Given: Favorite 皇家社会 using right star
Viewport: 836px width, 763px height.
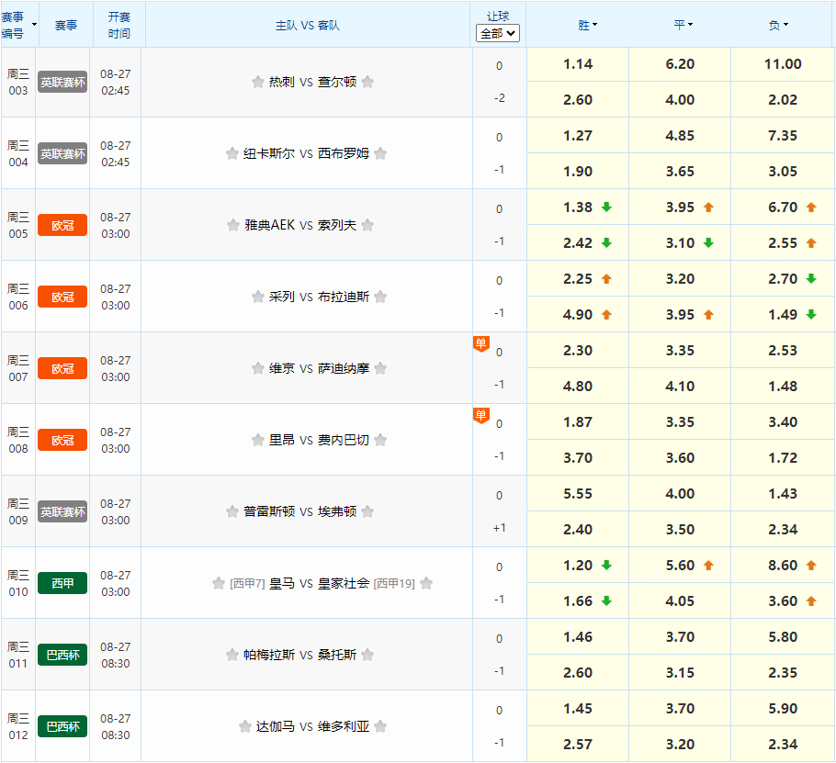Looking at the screenshot, I should pyautogui.click(x=426, y=583).
